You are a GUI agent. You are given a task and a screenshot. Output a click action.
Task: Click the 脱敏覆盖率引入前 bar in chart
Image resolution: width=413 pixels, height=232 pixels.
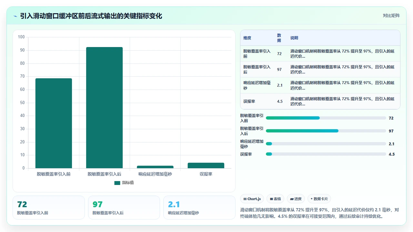54,123
